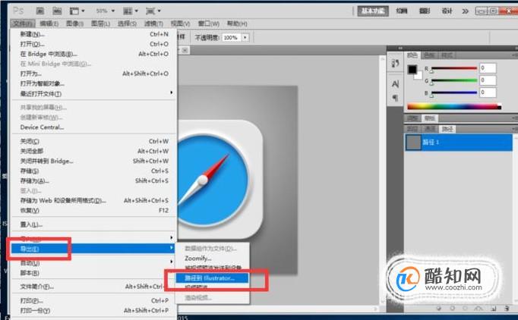Close the document tab with X
Image resolution: width=518 pixels, height=320 pixels.
tap(185, 50)
